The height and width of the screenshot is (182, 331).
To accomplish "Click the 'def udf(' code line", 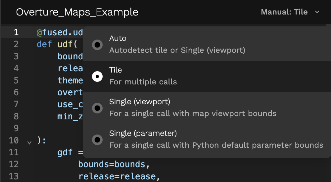I will click(x=57, y=44).
